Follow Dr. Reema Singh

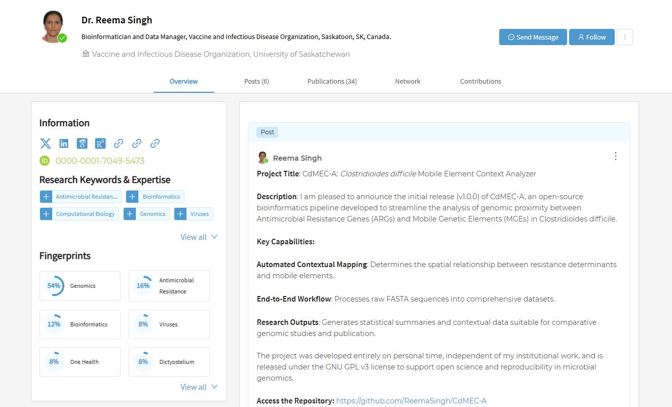pyautogui.click(x=592, y=37)
